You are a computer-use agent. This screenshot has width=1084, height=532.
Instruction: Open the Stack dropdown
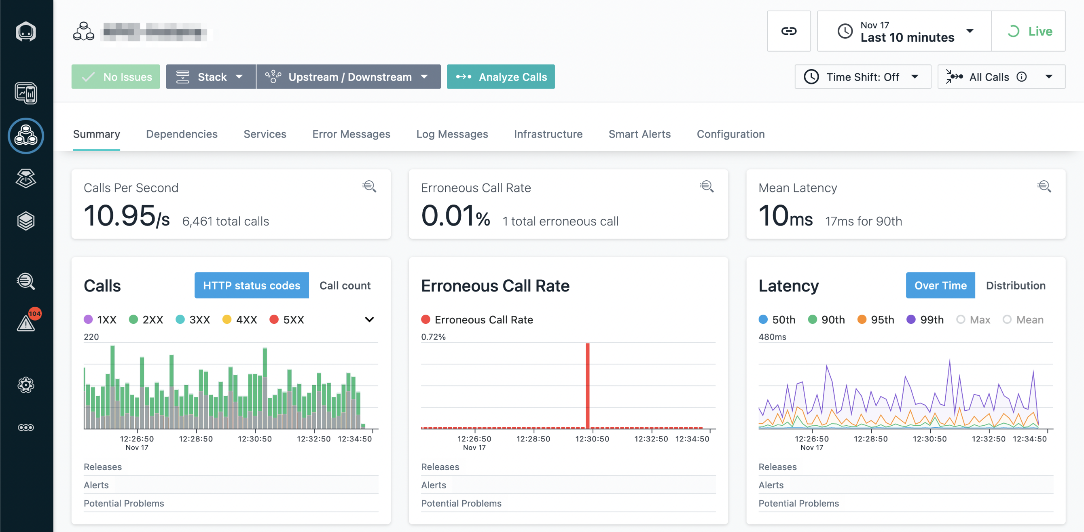coord(210,77)
